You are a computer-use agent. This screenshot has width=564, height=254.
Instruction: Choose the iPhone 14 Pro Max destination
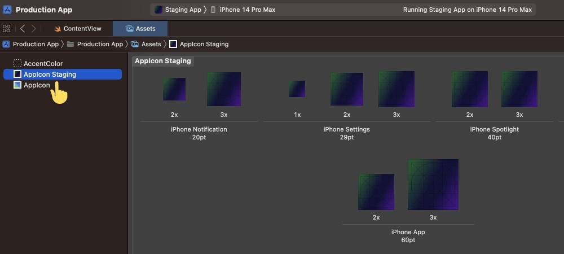(x=243, y=10)
